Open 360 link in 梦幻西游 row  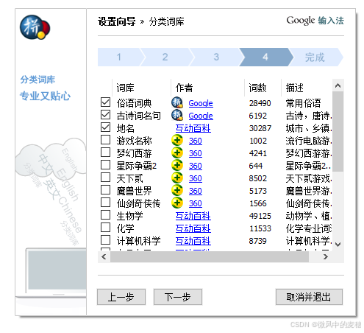click(196, 153)
